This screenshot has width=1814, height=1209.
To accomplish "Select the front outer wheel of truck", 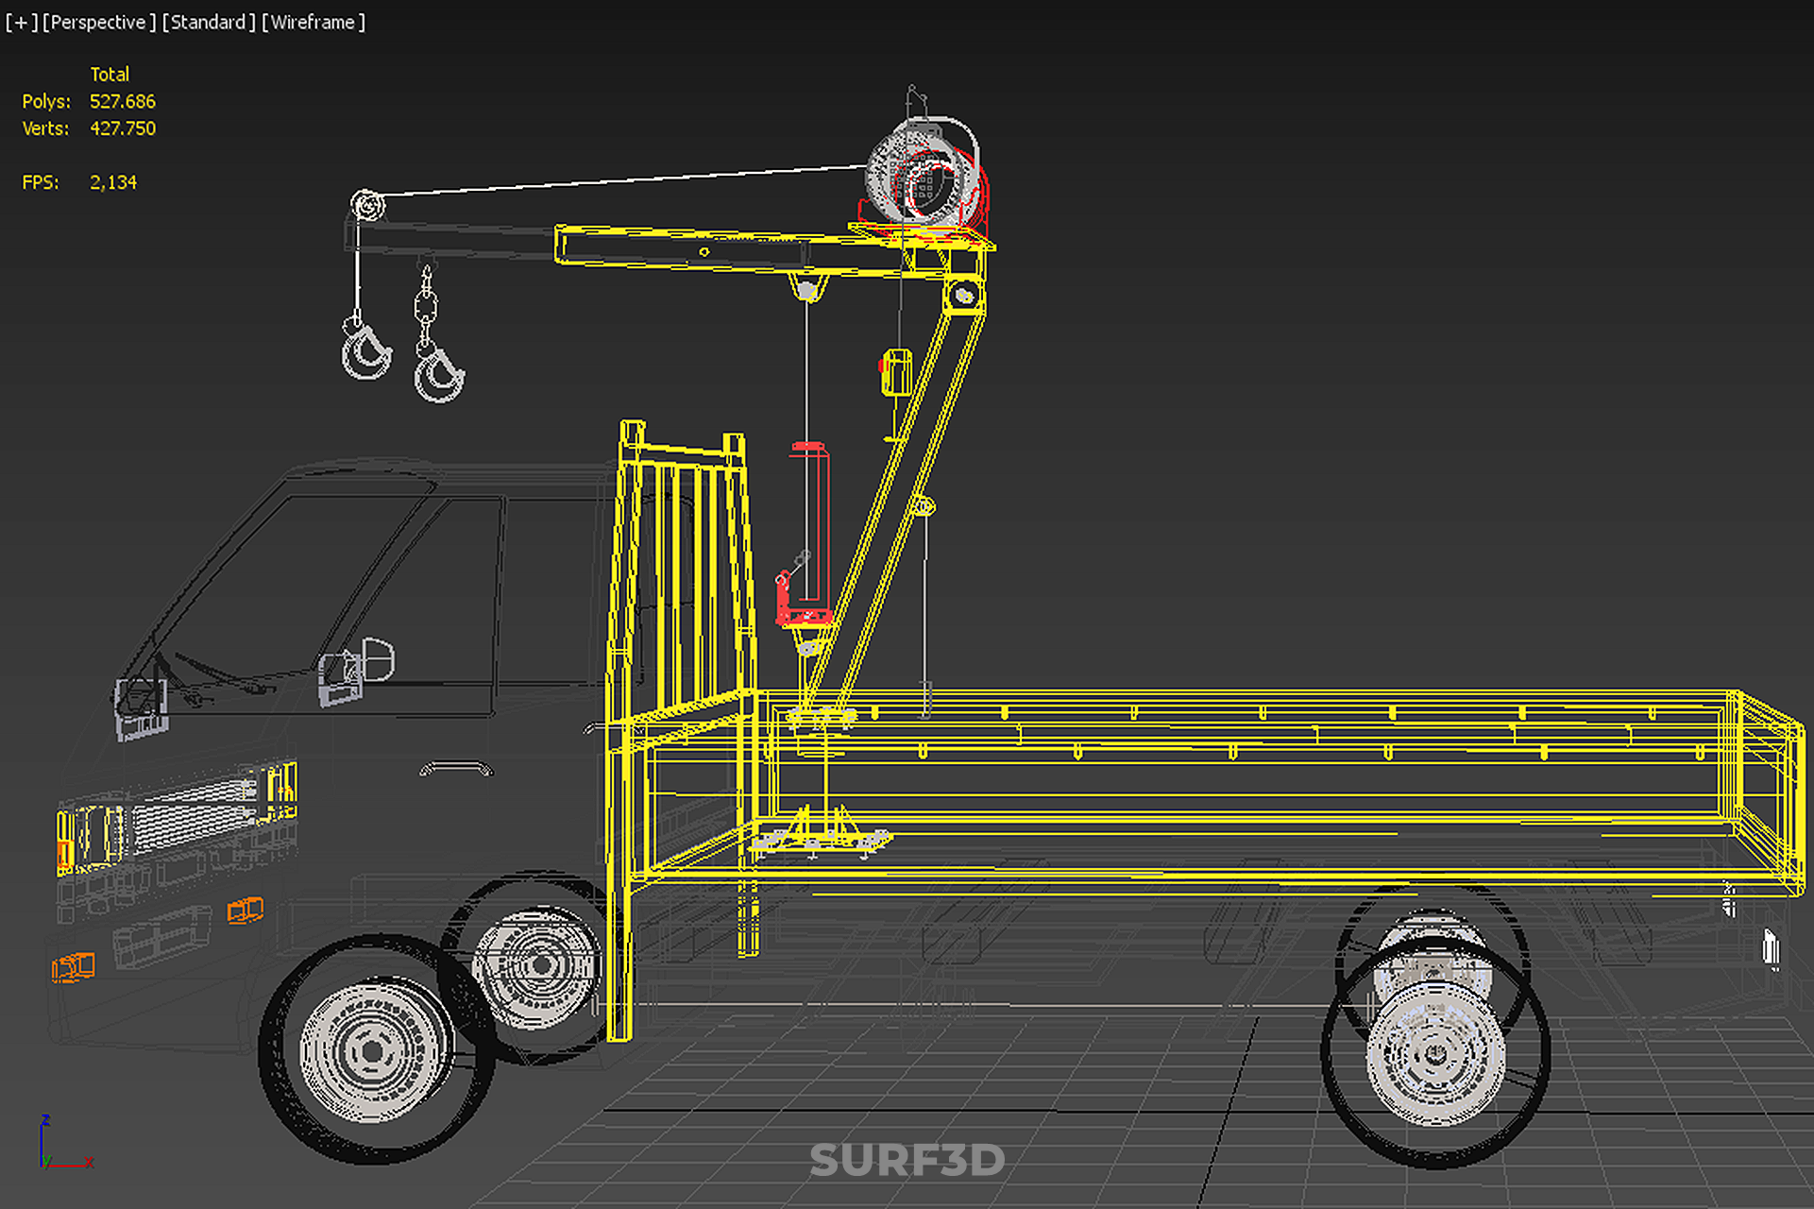I will click(374, 1050).
